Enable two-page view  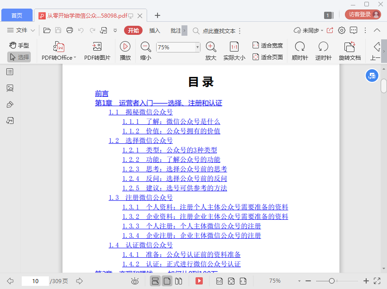[x=178, y=281]
